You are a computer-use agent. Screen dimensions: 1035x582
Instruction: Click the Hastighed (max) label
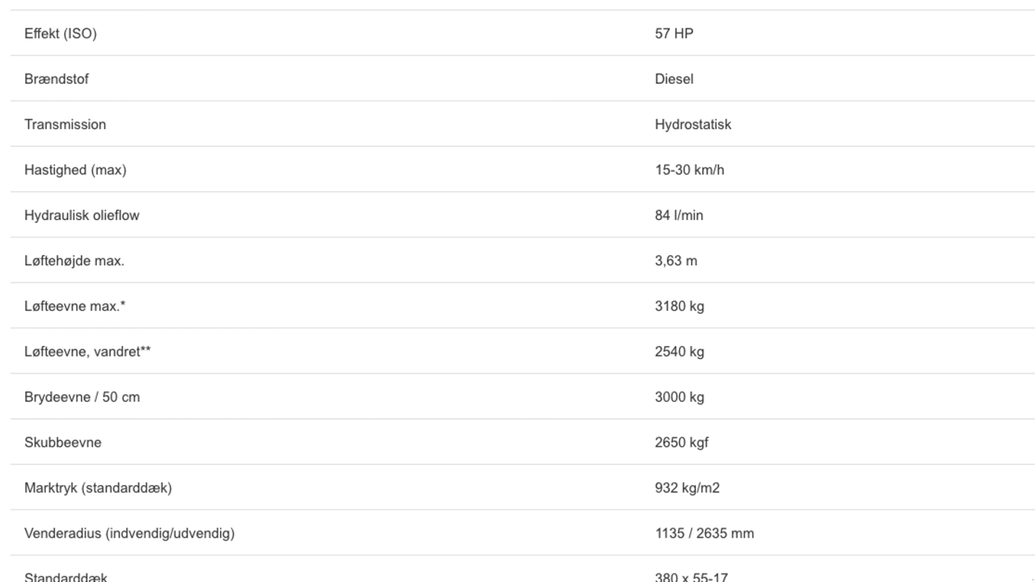coord(75,170)
